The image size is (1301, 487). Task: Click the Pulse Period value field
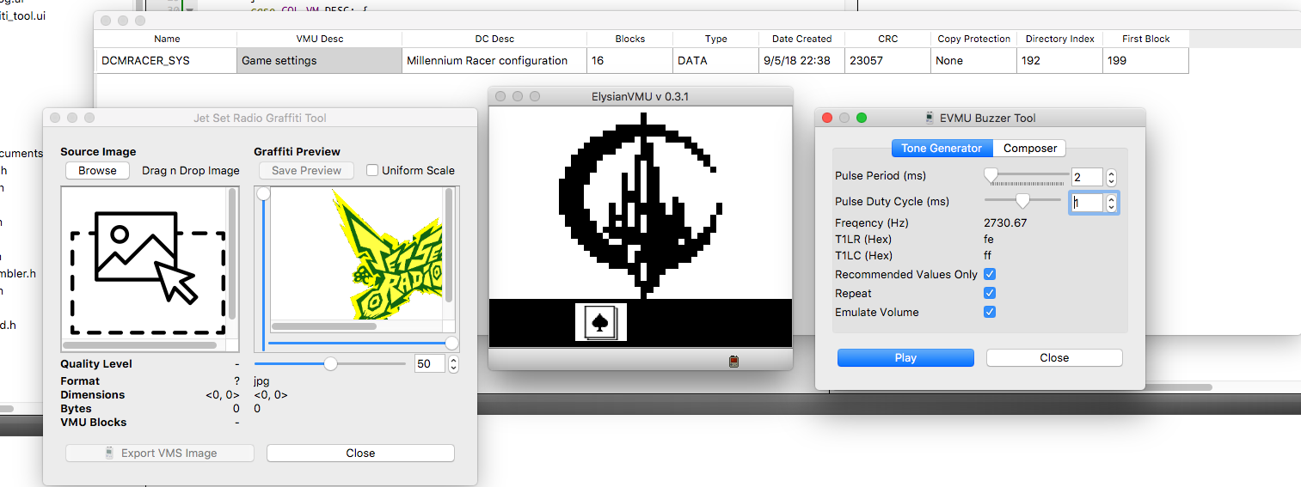pos(1087,177)
